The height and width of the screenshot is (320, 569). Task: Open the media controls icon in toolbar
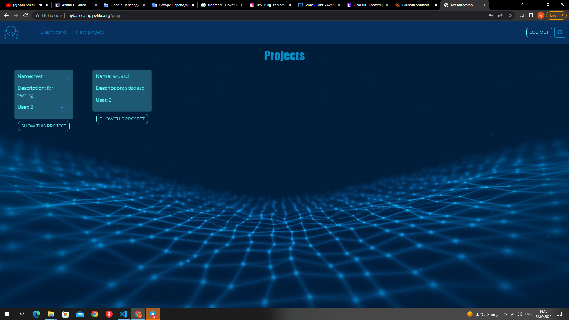pos(522,15)
